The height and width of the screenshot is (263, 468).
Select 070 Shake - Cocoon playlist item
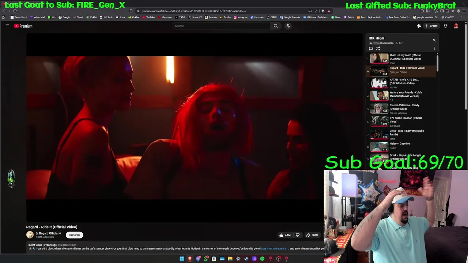(x=401, y=122)
